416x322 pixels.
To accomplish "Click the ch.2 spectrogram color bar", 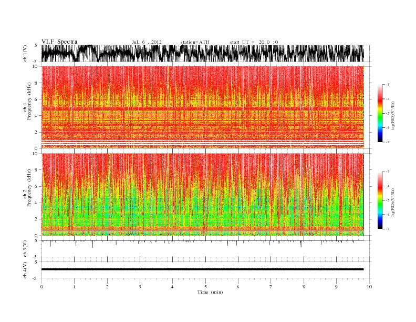I will 380,200.
